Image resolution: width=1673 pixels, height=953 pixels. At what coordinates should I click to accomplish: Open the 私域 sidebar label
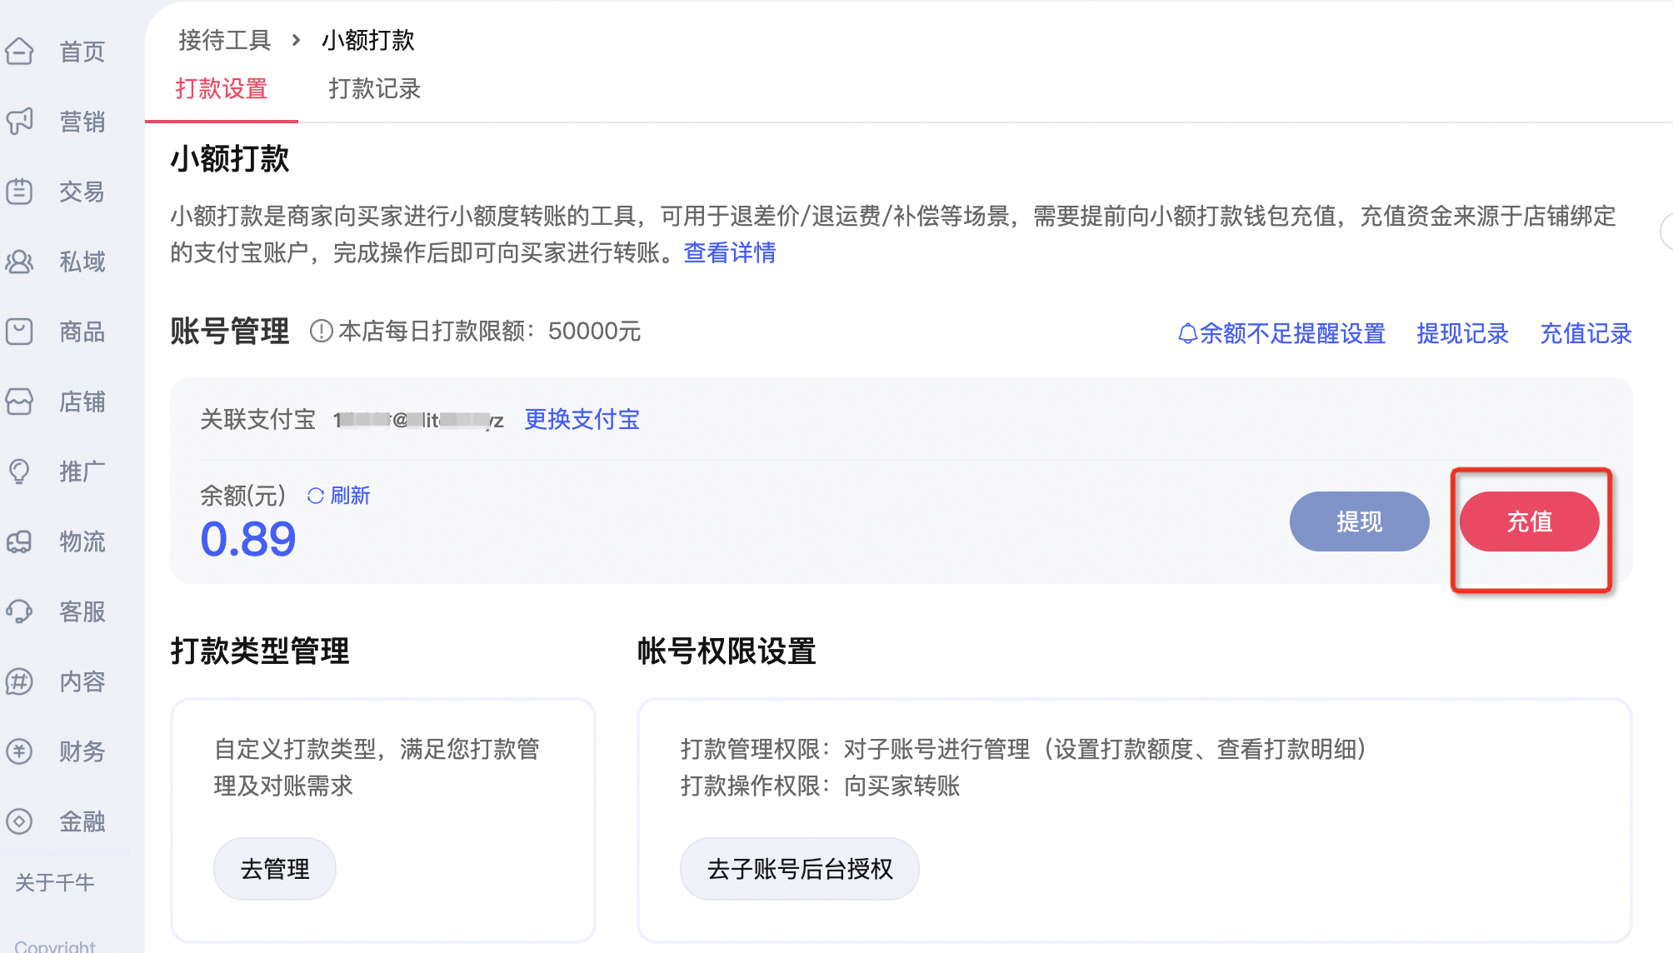(82, 262)
